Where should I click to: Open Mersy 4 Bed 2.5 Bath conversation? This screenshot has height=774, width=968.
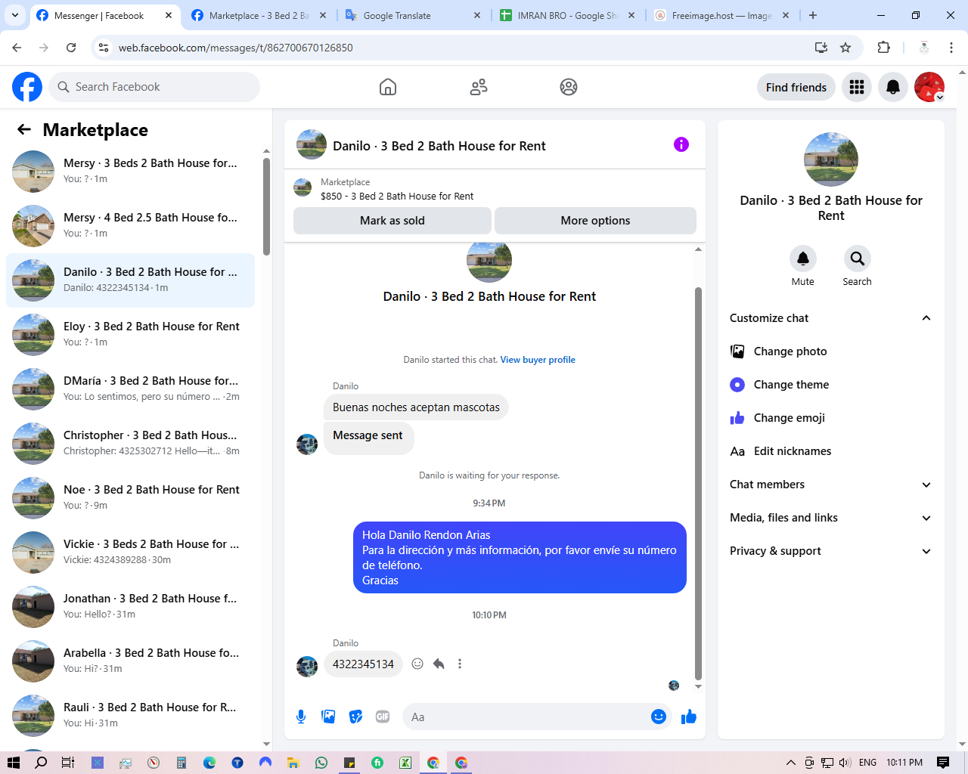click(130, 225)
